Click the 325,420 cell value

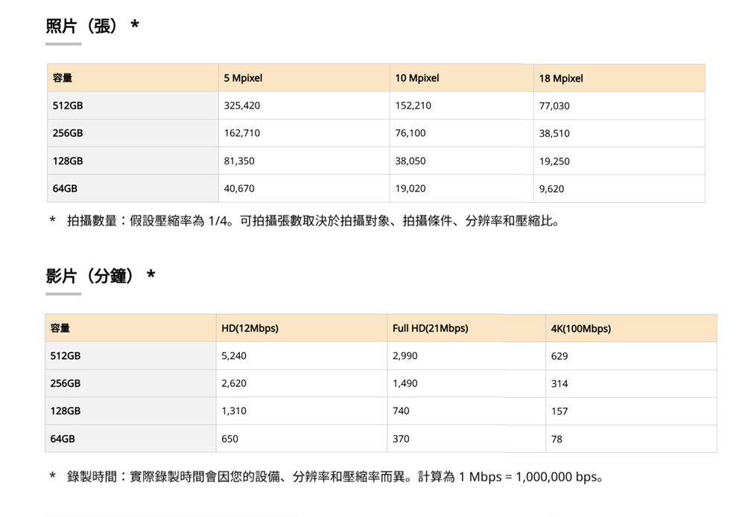[x=242, y=106]
